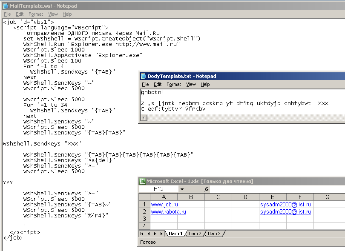Viewport: 345px width, 251px height.
Task: Open Edit menu in BodyTemplate.txt Notepad
Action: coord(158,84)
